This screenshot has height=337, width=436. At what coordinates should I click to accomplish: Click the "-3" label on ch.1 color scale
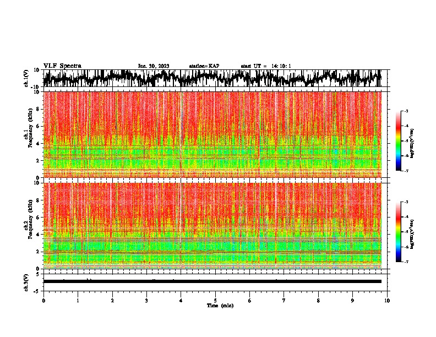coord(406,111)
